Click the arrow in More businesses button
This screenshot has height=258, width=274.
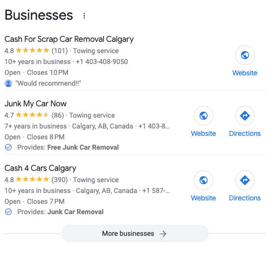click(x=163, y=234)
